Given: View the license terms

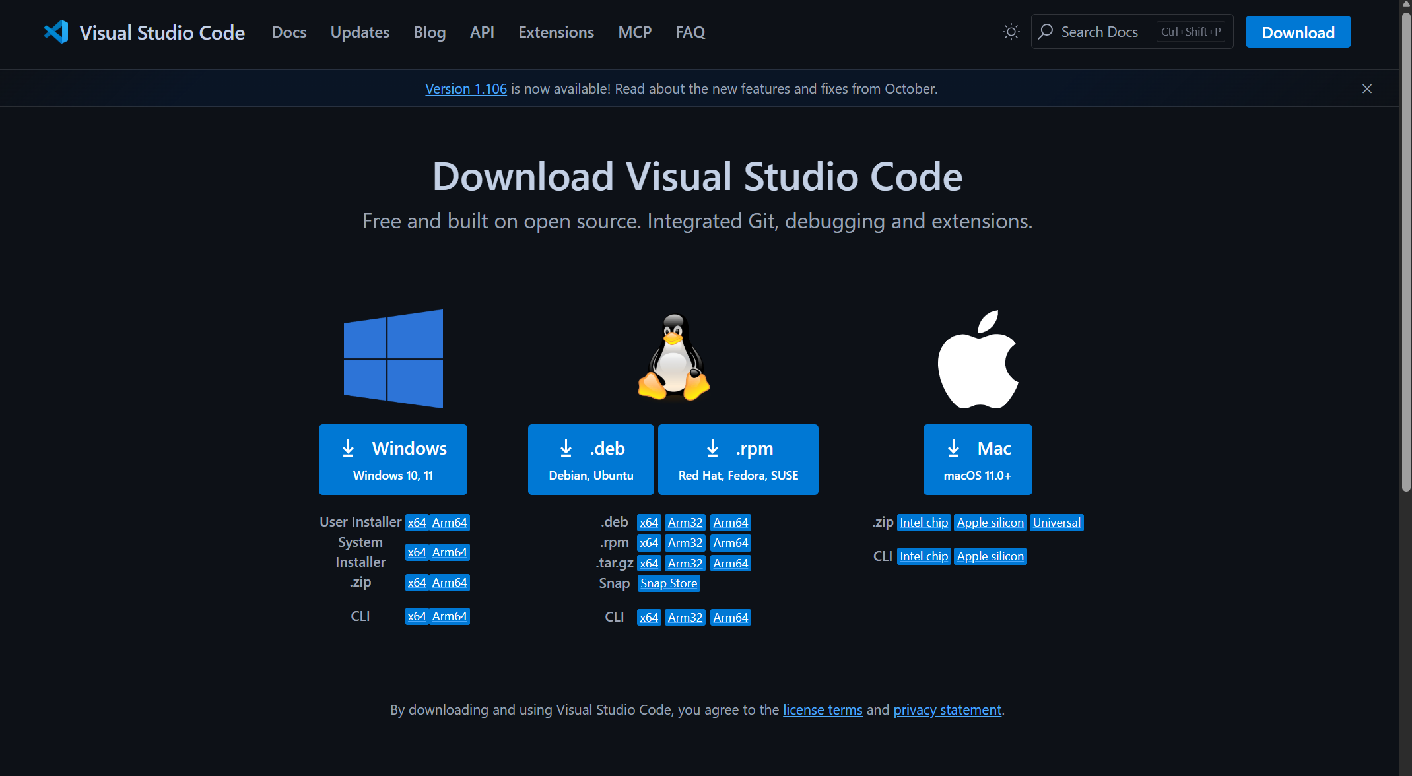Looking at the screenshot, I should (823, 709).
